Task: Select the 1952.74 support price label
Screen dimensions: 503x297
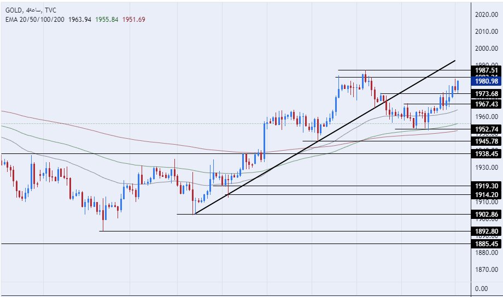Action: [486, 129]
